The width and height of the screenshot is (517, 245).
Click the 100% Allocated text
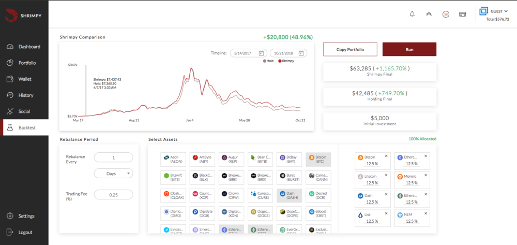pos(422,139)
